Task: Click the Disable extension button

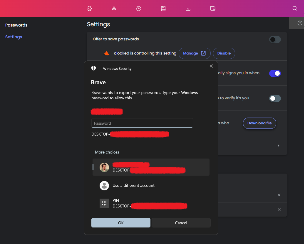Action: pos(224,53)
